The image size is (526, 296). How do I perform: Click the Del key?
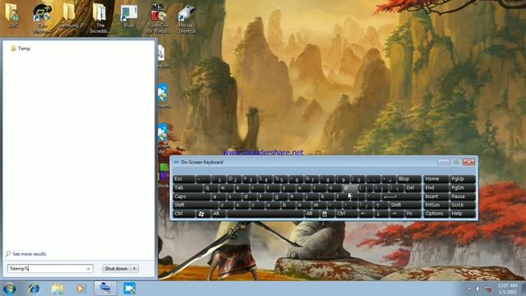pyautogui.click(x=413, y=188)
